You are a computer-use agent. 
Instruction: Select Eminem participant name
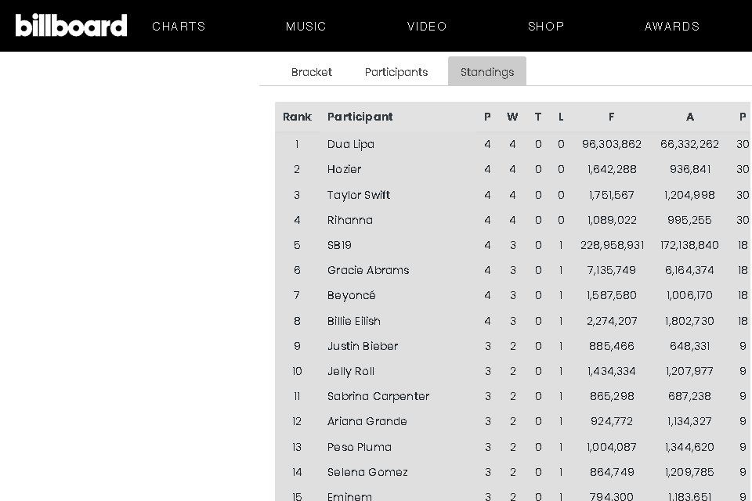pyautogui.click(x=349, y=496)
